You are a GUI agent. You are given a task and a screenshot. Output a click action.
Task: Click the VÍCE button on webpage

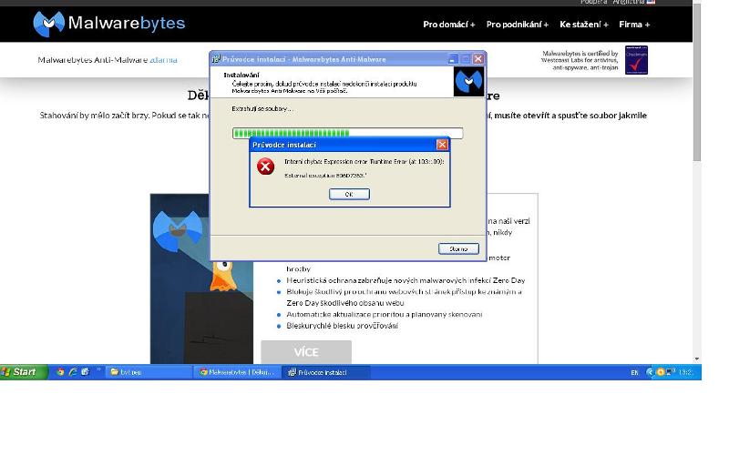coord(306,352)
